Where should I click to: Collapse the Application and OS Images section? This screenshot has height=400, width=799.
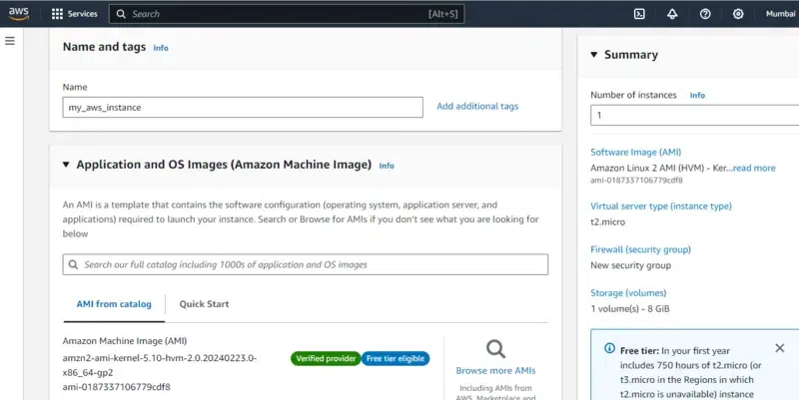click(x=66, y=165)
